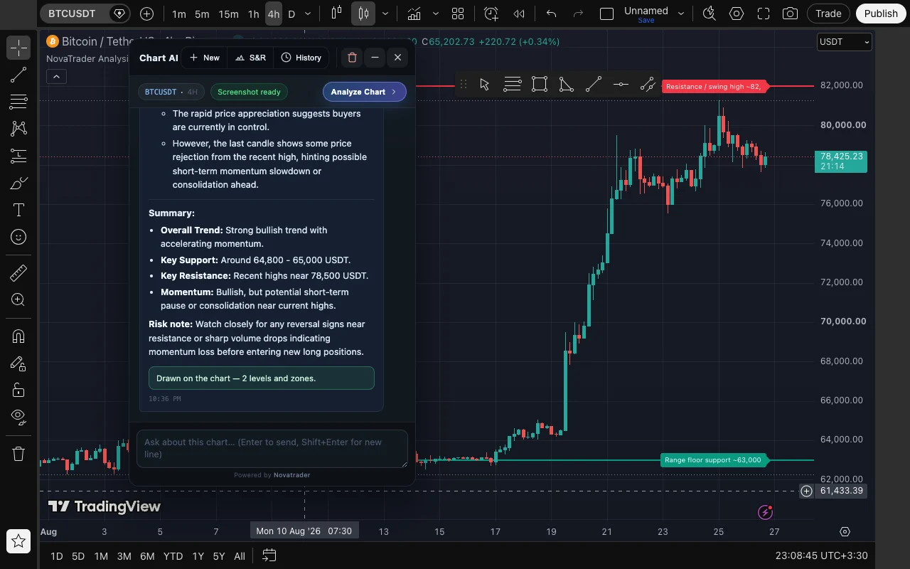
Task: Start a New Chart AI chat
Action: (205, 58)
